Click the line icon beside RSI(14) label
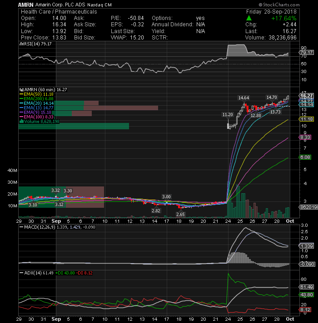318x323 pixels. coord(20,44)
